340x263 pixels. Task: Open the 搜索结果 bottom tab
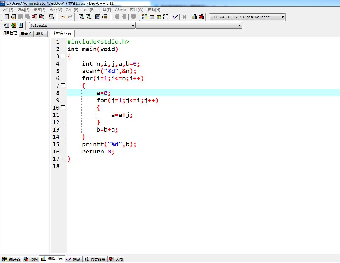[x=95, y=259]
